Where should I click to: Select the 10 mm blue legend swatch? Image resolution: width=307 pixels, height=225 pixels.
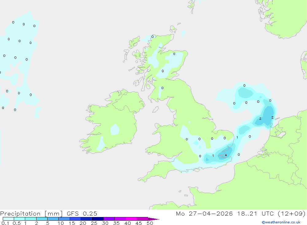coord(64,219)
